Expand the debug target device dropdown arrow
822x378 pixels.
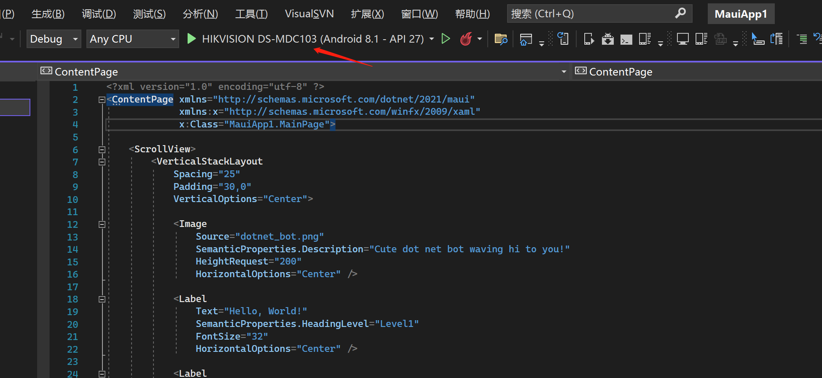tap(432, 39)
